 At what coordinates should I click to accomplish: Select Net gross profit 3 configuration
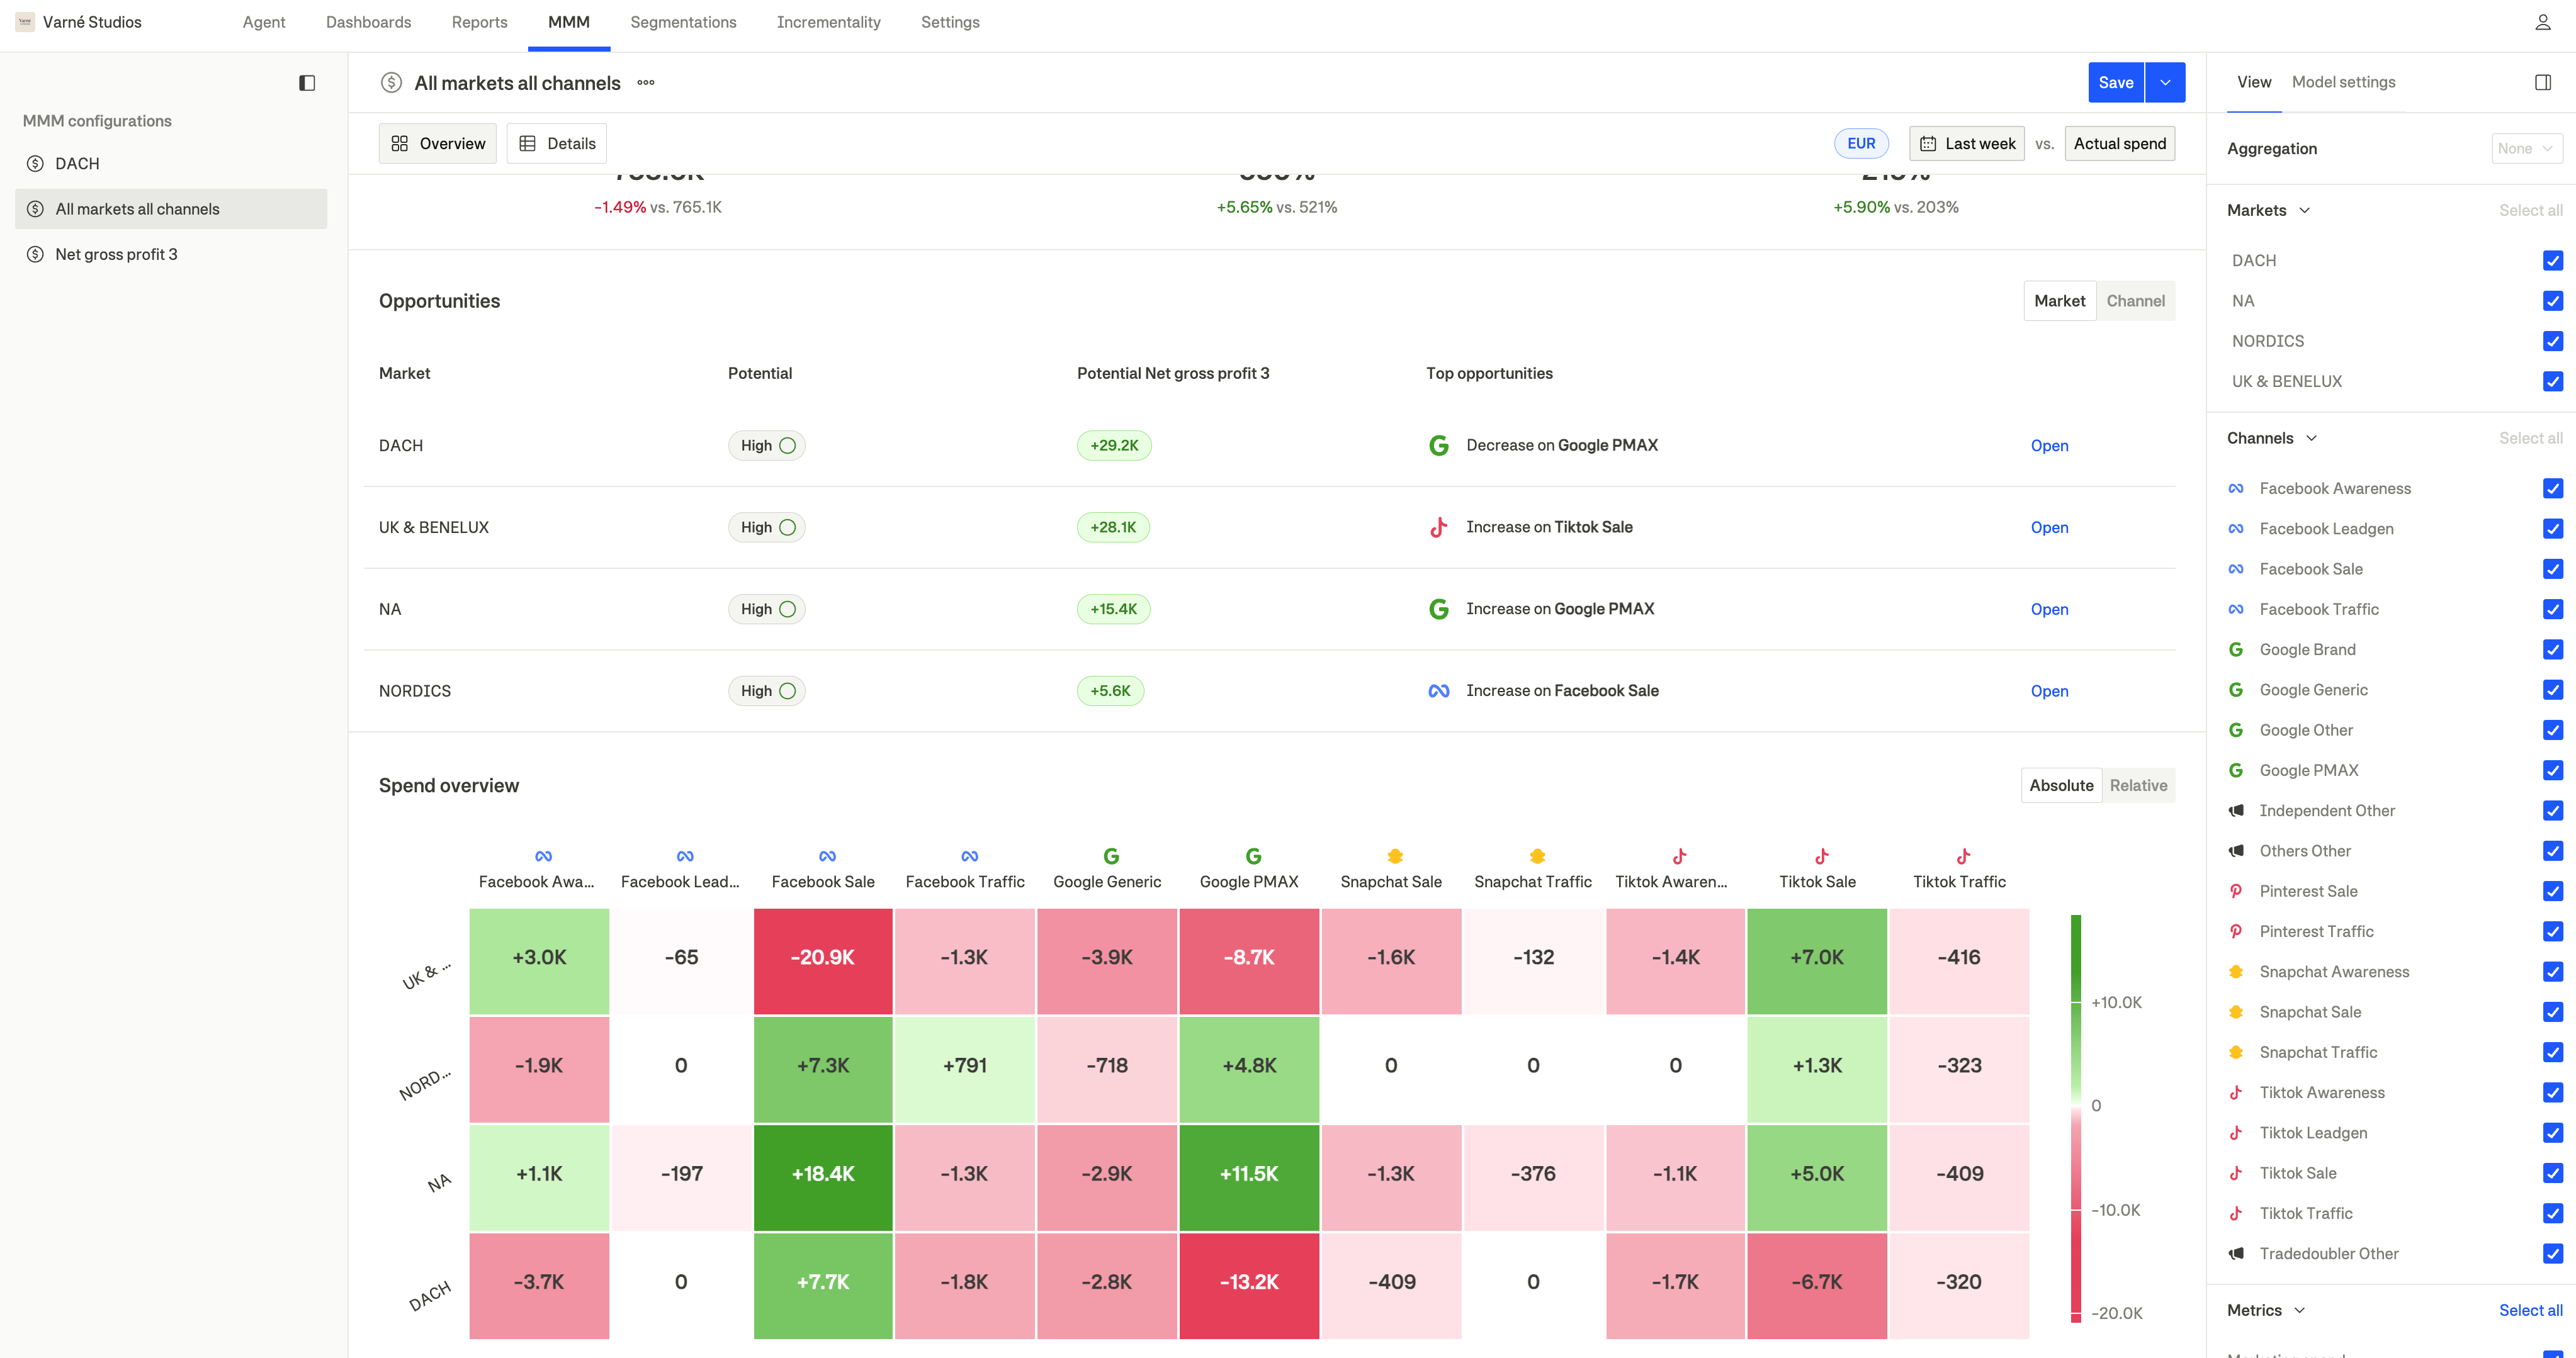click(x=171, y=255)
